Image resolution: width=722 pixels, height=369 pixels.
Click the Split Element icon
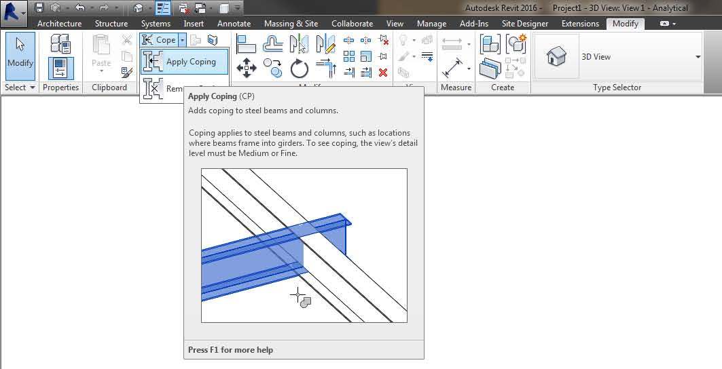[349, 41]
